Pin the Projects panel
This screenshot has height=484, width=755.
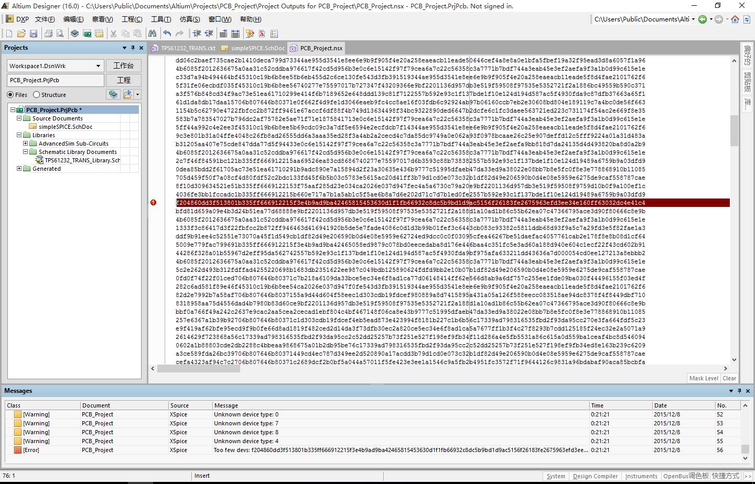[x=133, y=48]
